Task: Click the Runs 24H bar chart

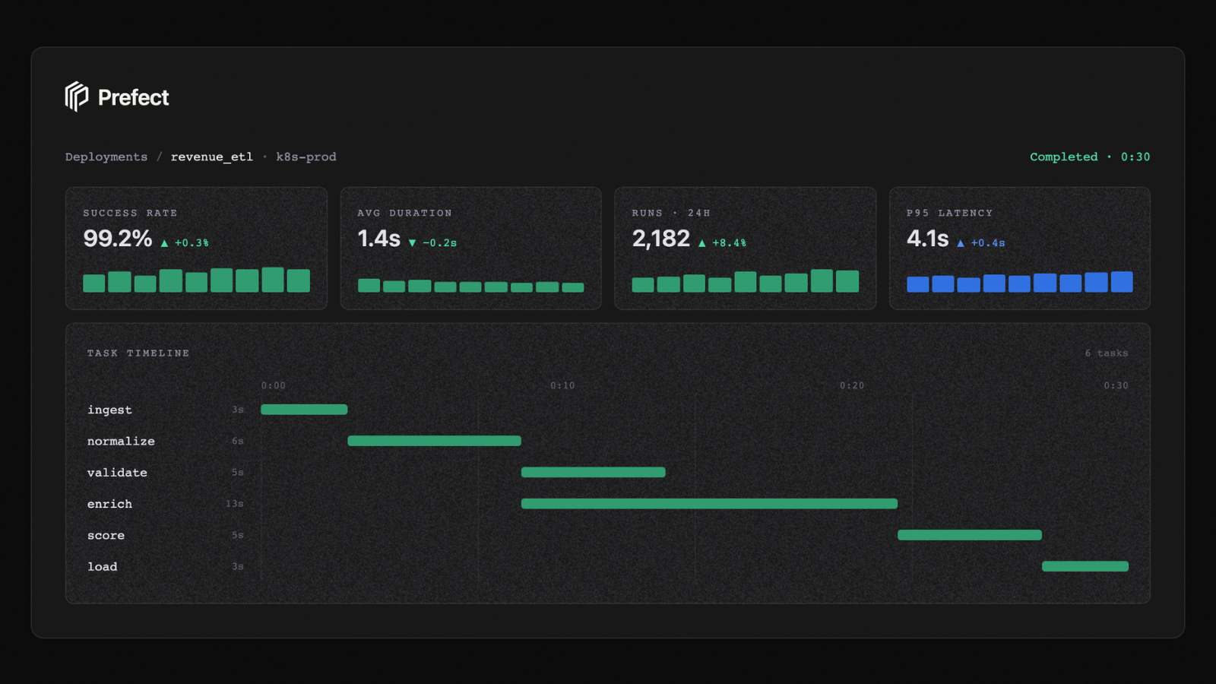Action: [745, 280]
